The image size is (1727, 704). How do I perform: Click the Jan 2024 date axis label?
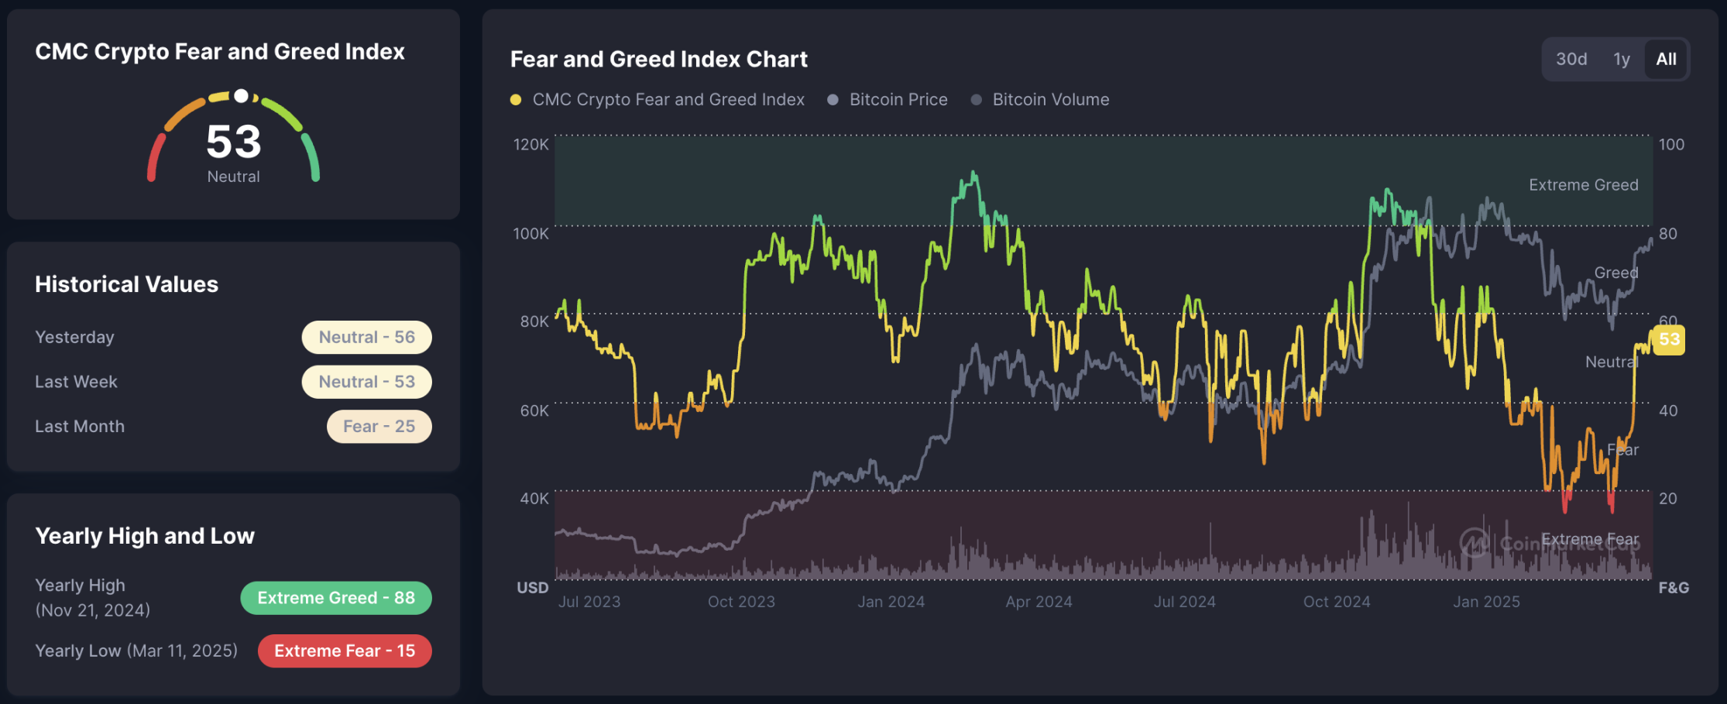(891, 602)
